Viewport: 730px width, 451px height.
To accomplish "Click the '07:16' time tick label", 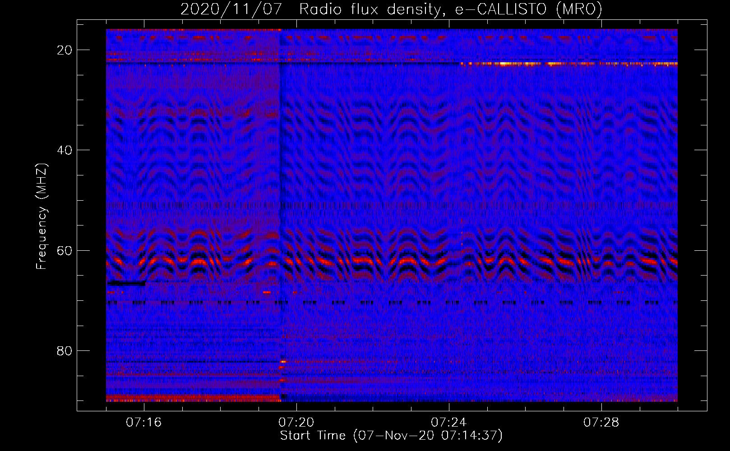I will pos(144,423).
